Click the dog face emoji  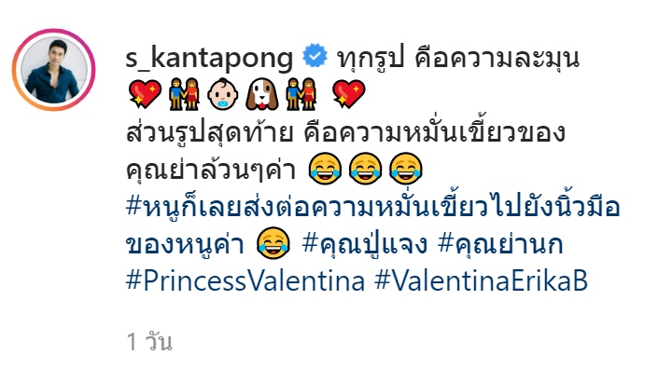point(262,94)
